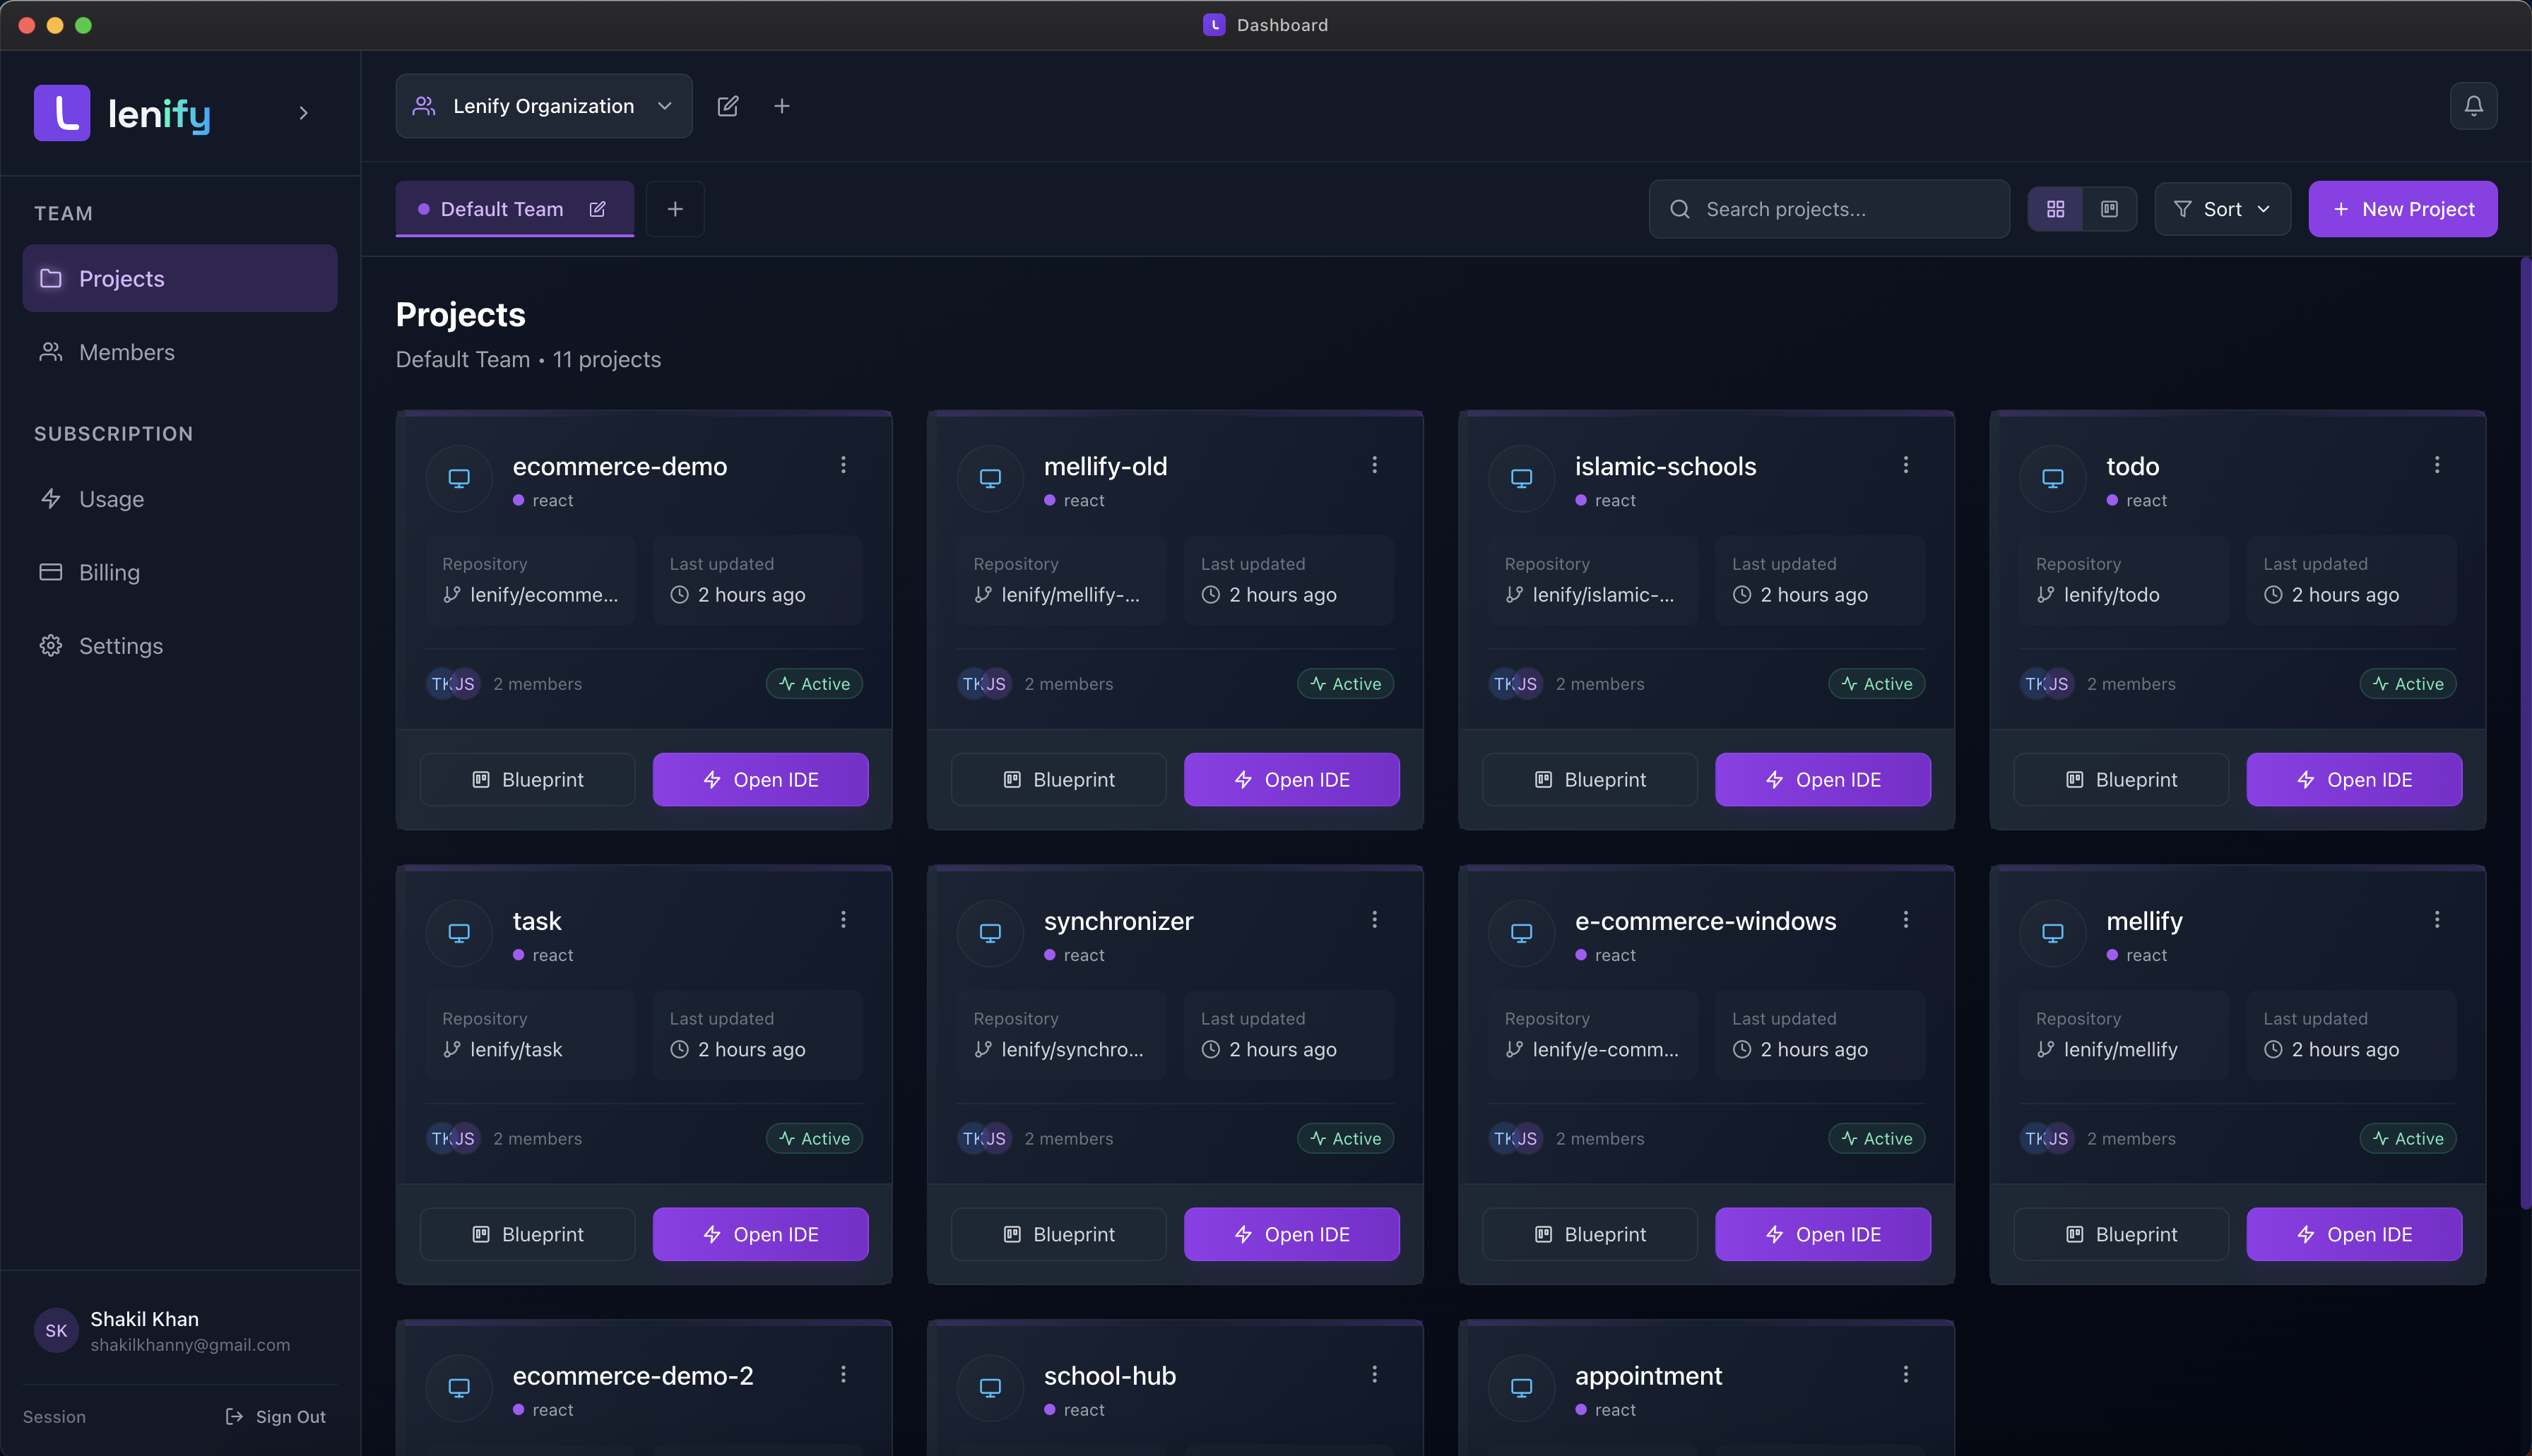Switch to grid view layout

click(2055, 209)
